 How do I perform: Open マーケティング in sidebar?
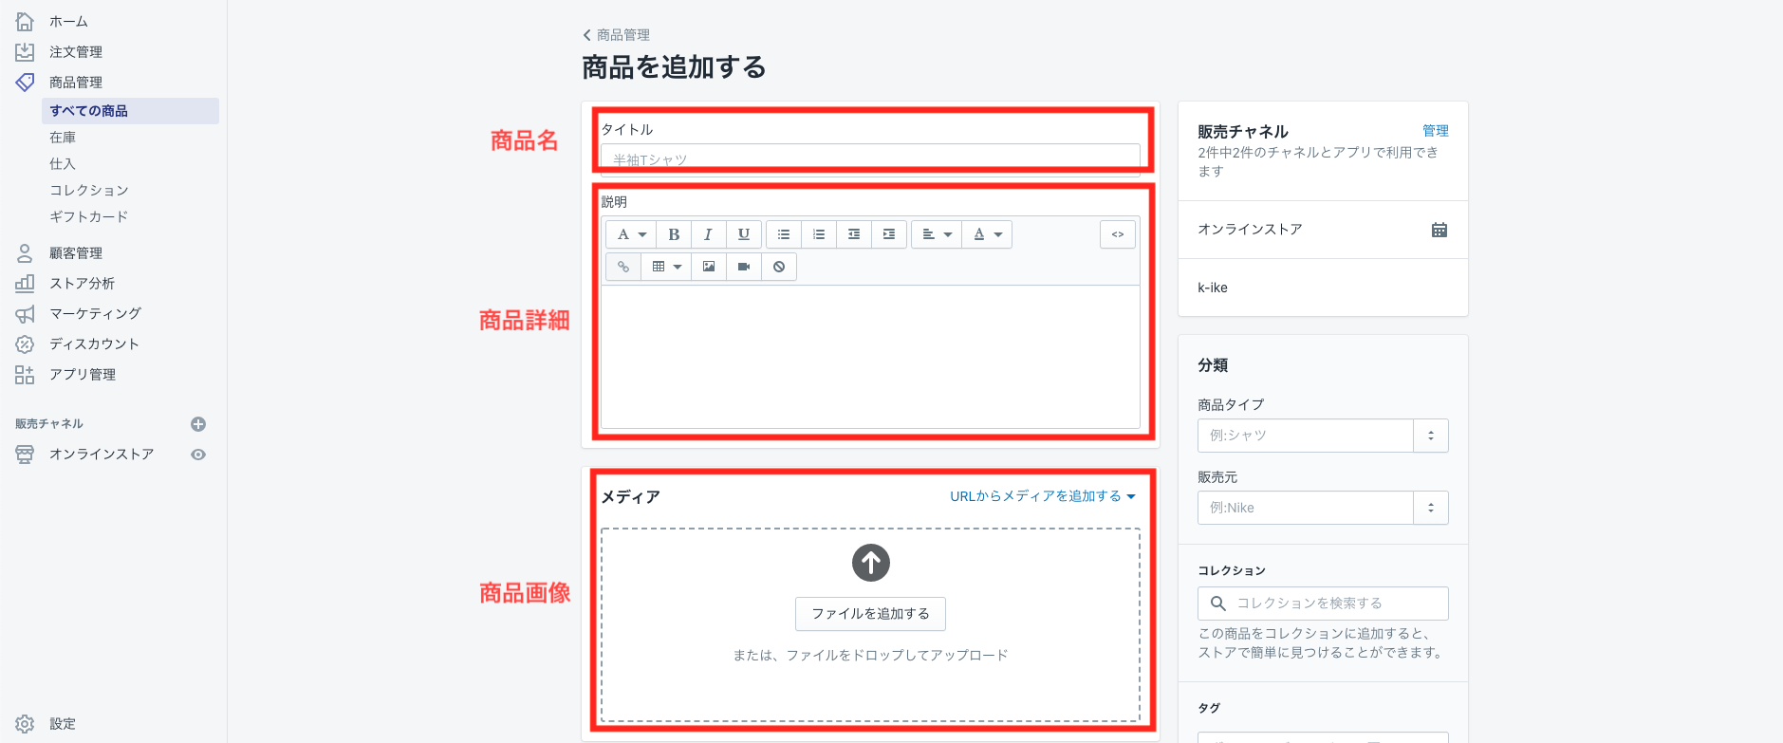96,313
